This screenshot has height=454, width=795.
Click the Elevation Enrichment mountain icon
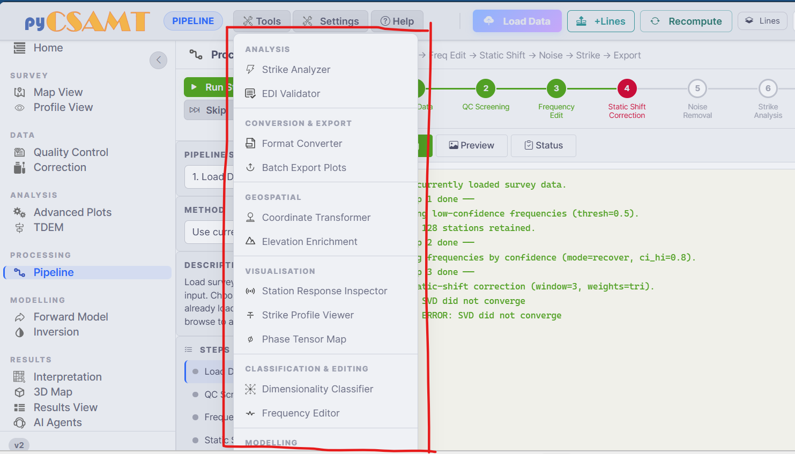[250, 241]
